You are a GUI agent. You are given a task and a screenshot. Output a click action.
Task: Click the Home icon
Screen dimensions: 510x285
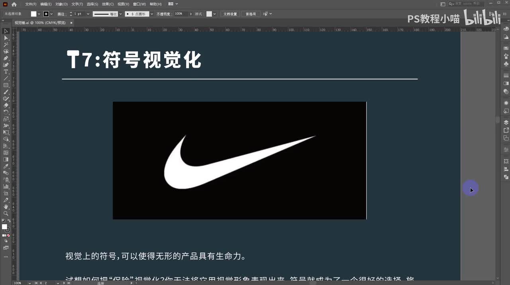pos(14,4)
